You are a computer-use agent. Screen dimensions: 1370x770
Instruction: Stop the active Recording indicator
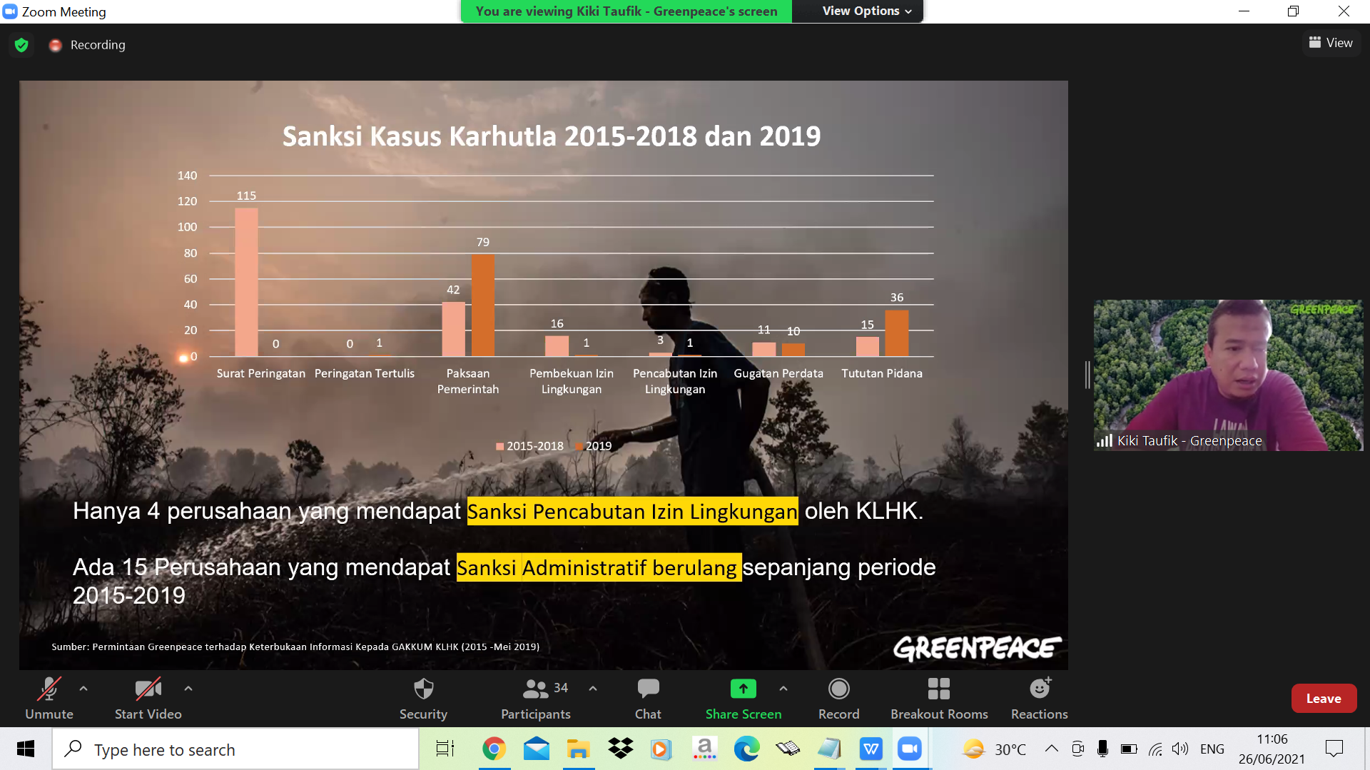click(x=86, y=44)
